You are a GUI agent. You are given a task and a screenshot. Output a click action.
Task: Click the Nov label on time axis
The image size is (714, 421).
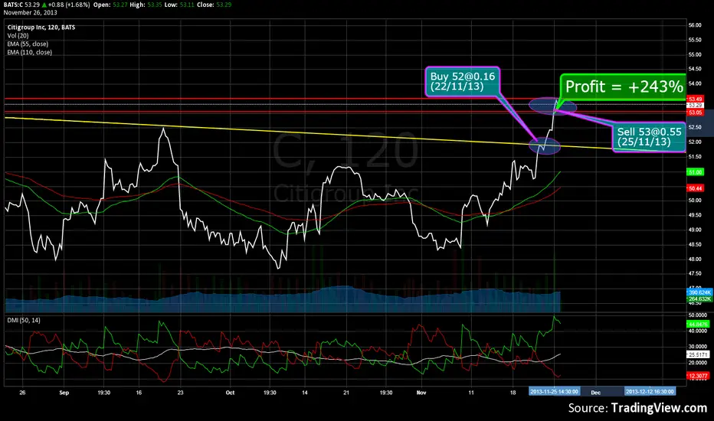coord(421,393)
